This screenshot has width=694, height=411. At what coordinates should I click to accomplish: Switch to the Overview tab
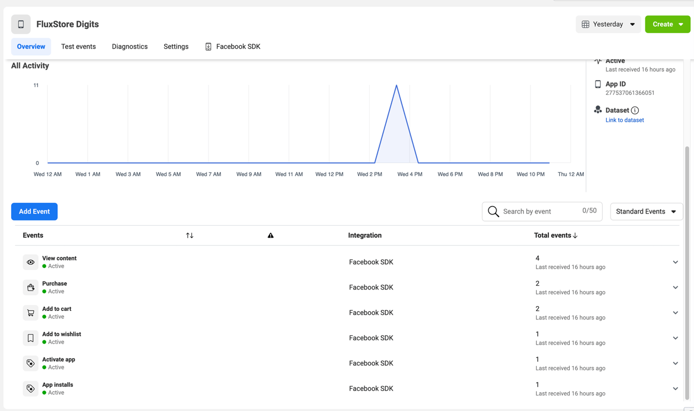coord(31,47)
